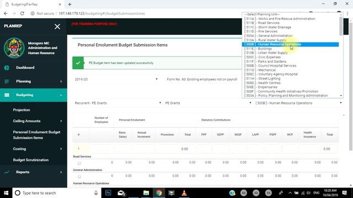Tick the Road Services row checkbox

tap(79, 163)
